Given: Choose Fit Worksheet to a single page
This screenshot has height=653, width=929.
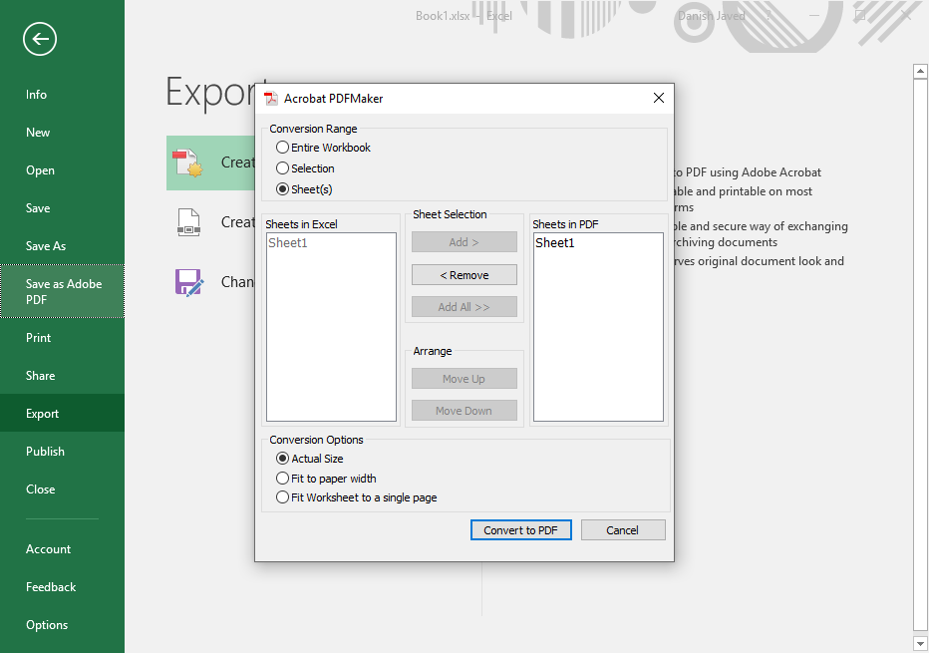Looking at the screenshot, I should click(283, 497).
